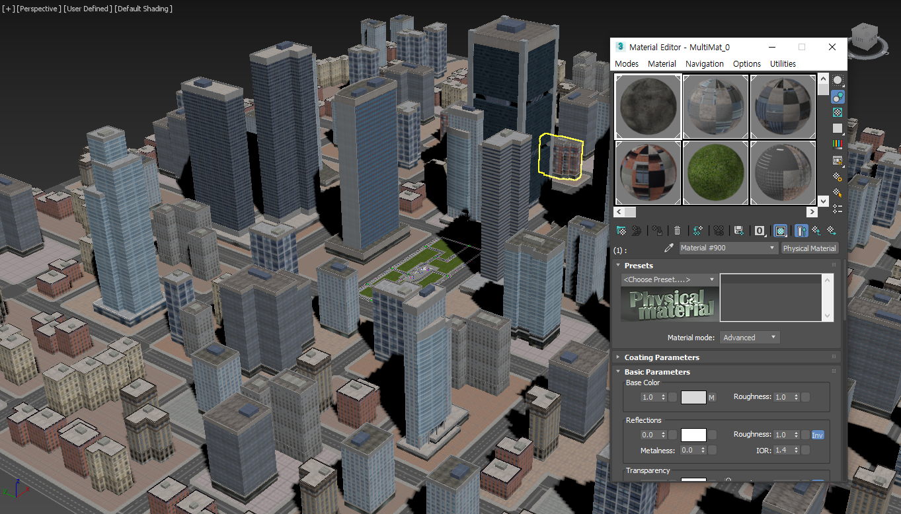This screenshot has height=514, width=901.
Task: Click the Video Color Check icon
Action: [838, 144]
